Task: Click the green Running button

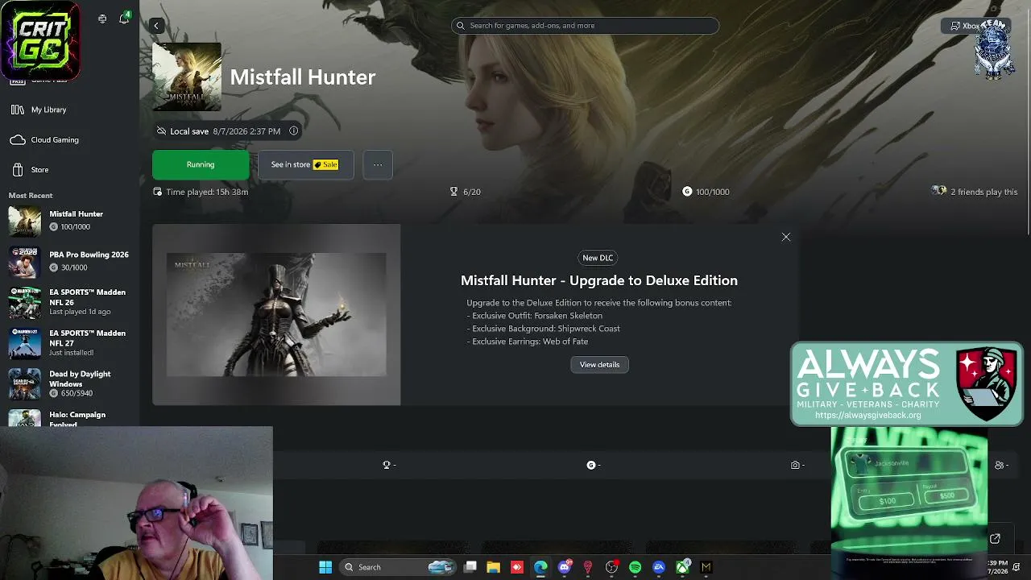Action: point(201,164)
